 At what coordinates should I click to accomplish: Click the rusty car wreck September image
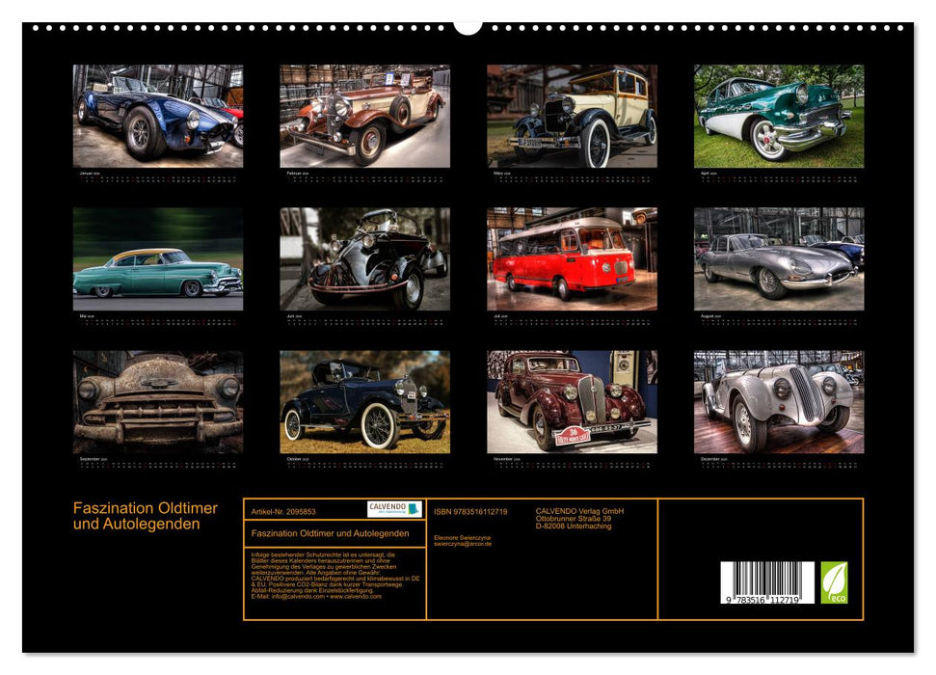(x=158, y=398)
